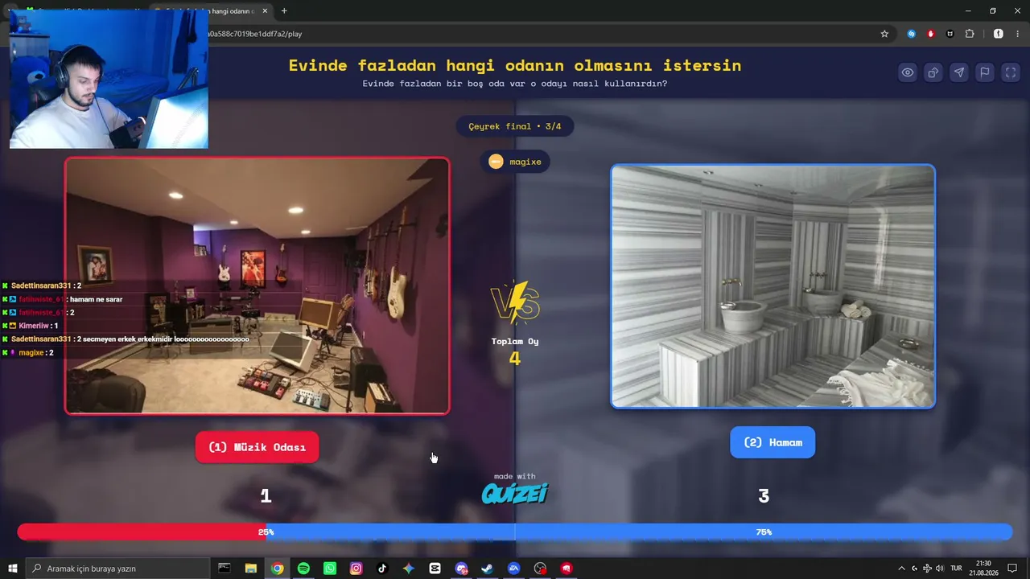Select the hamam picture

tap(772, 286)
